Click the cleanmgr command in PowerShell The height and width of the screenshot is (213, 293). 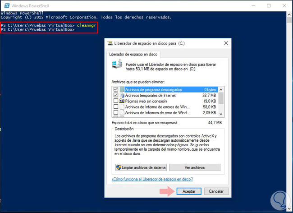coord(87,25)
